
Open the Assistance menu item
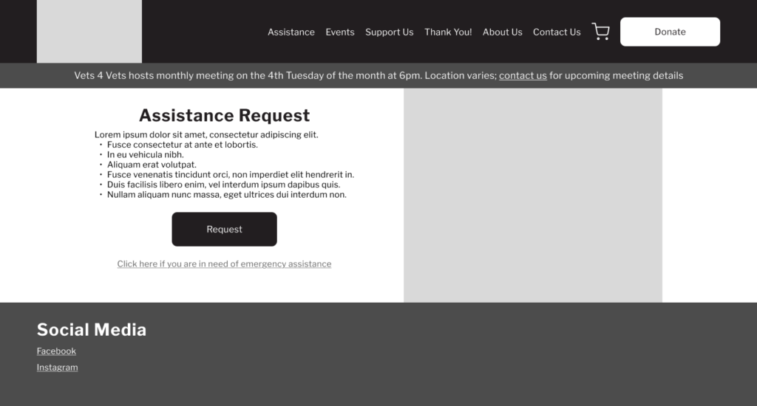(291, 32)
